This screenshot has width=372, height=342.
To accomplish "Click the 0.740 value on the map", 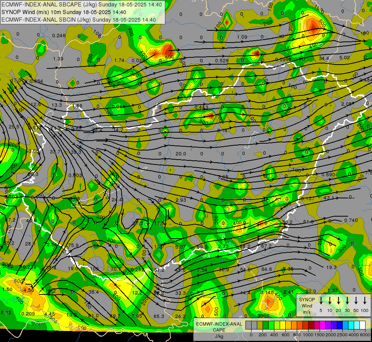I will pos(351,220).
